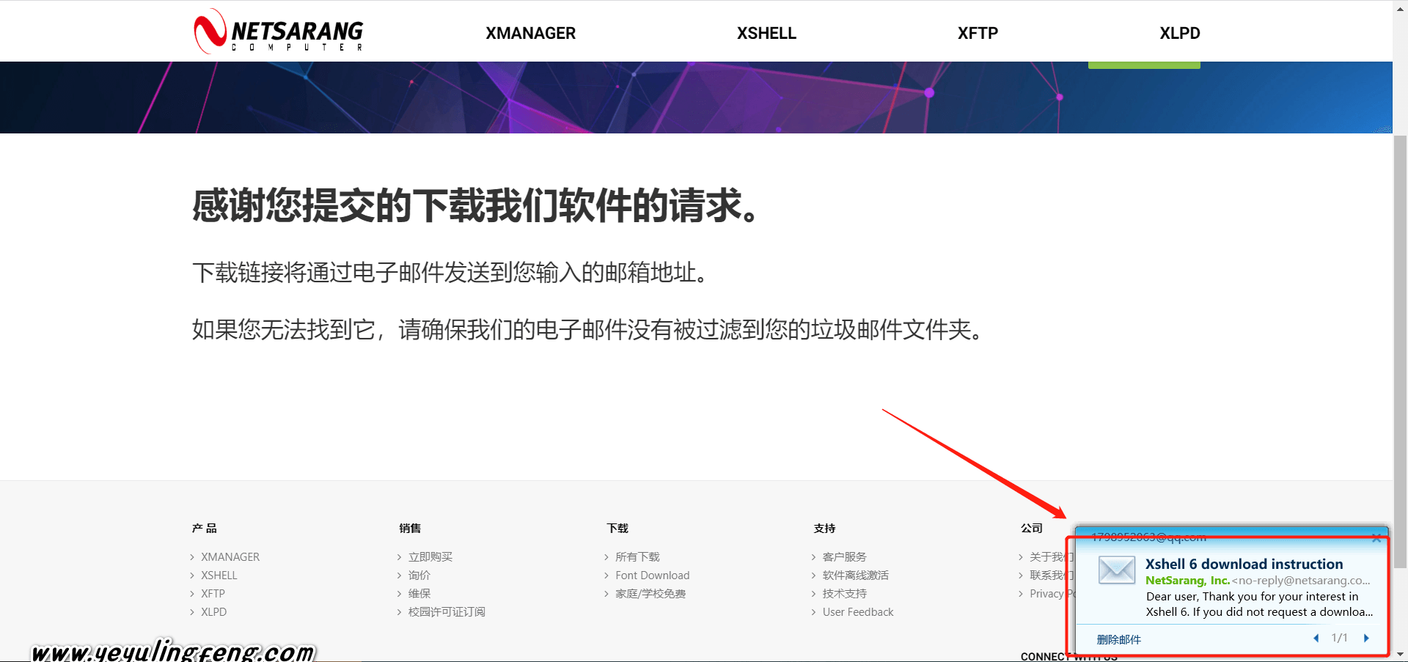Click the 销售 footer column heading

click(x=410, y=528)
